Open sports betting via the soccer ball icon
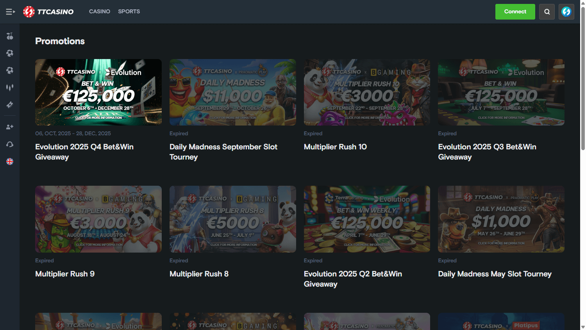 click(10, 53)
